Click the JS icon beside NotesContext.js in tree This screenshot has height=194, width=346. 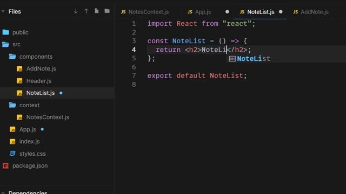pos(19,117)
